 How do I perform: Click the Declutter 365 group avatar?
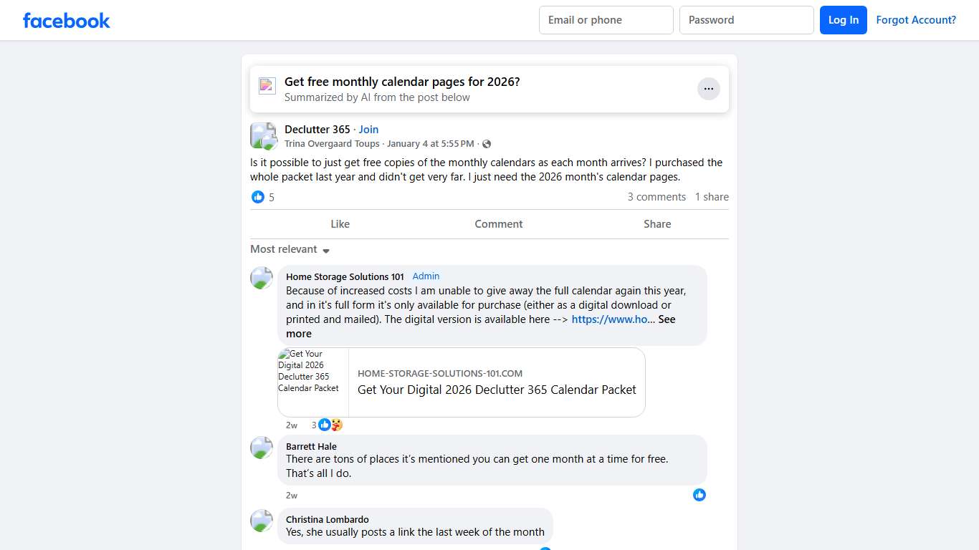[263, 135]
